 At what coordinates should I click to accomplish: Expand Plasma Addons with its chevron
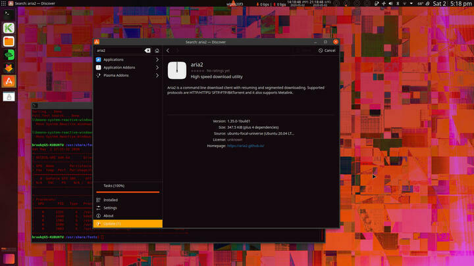[x=157, y=76]
